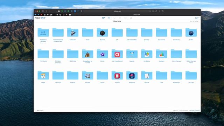Open the Automator folder
This screenshot has height=126, width=224.
tap(73, 33)
